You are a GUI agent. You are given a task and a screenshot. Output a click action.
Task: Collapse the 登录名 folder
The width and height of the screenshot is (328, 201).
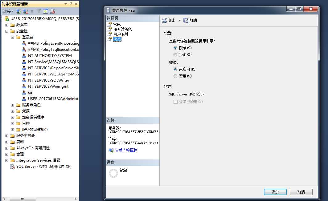point(12,37)
